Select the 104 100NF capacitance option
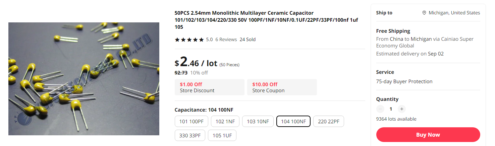The height and width of the screenshot is (146, 495). pos(293,122)
